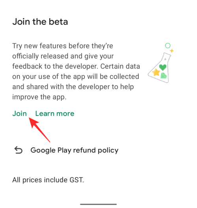Click the last line reading improve the app

click(x=39, y=97)
